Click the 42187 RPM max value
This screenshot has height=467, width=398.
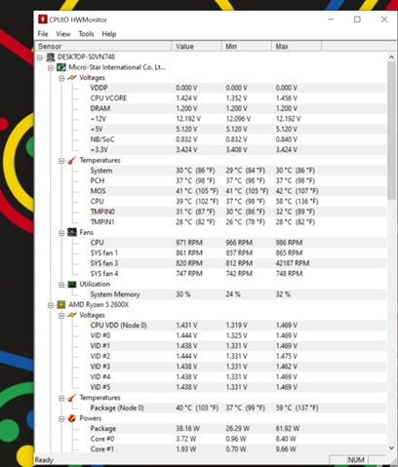(x=293, y=263)
